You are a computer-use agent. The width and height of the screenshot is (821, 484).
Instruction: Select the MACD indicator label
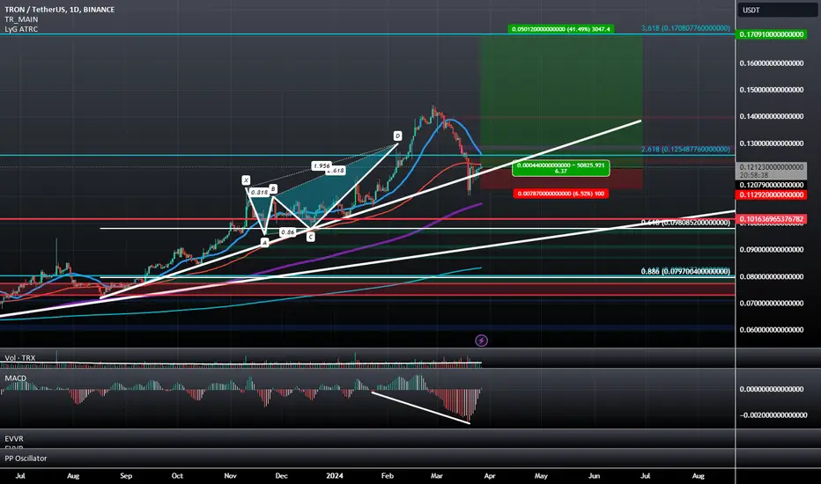point(15,378)
